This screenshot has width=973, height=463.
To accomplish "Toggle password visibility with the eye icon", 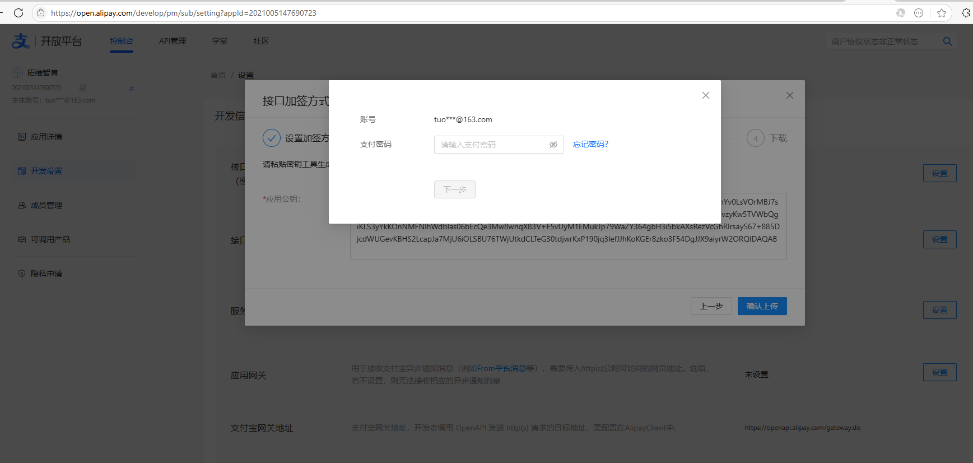I will click(553, 145).
